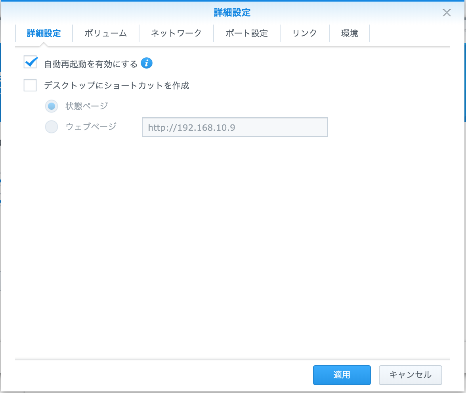Viewport: 466px width, 393px height.
Task: Open the リンク tab
Action: click(304, 33)
